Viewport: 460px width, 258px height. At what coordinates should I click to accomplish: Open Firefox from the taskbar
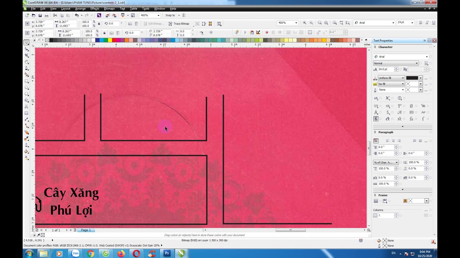(121, 254)
